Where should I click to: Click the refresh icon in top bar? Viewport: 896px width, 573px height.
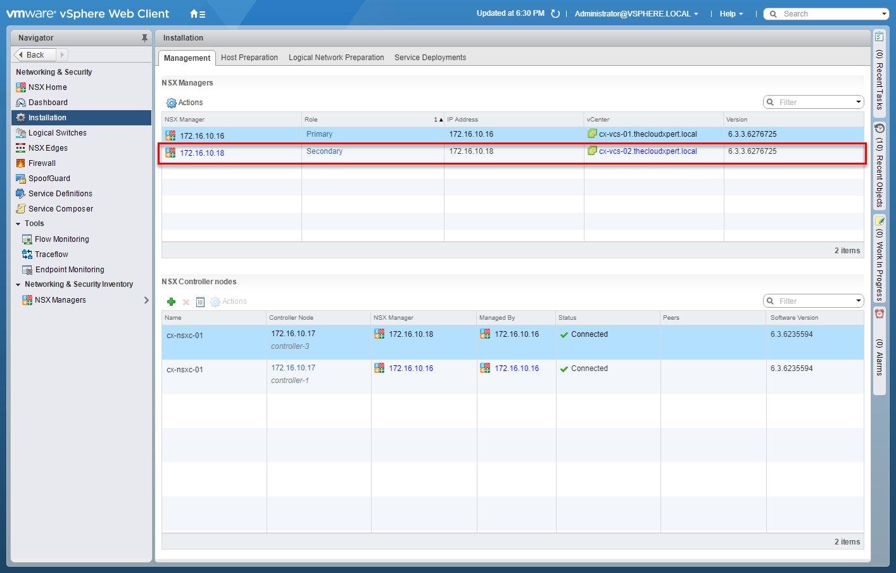point(555,14)
